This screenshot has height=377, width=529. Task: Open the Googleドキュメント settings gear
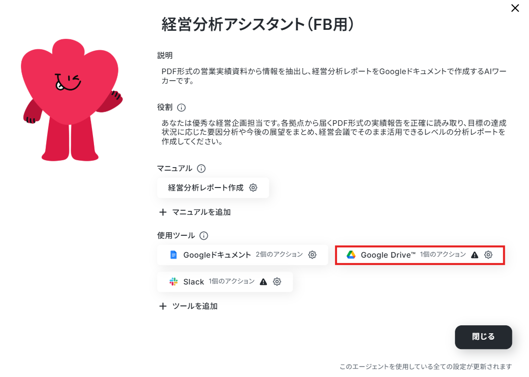click(x=312, y=255)
